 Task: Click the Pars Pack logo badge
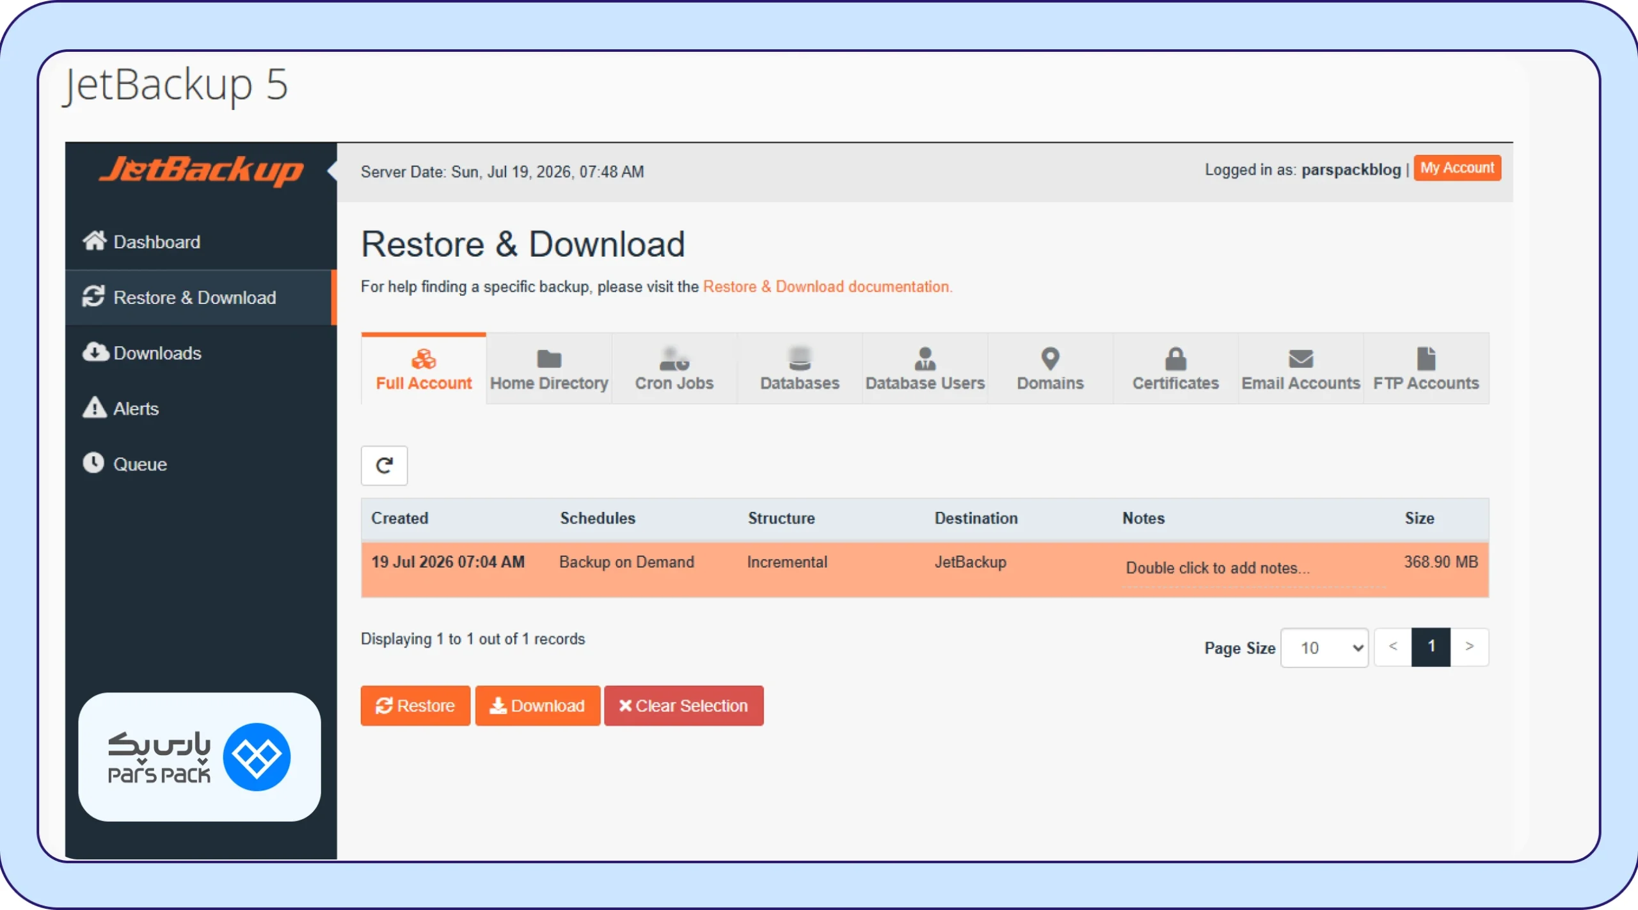pos(200,757)
